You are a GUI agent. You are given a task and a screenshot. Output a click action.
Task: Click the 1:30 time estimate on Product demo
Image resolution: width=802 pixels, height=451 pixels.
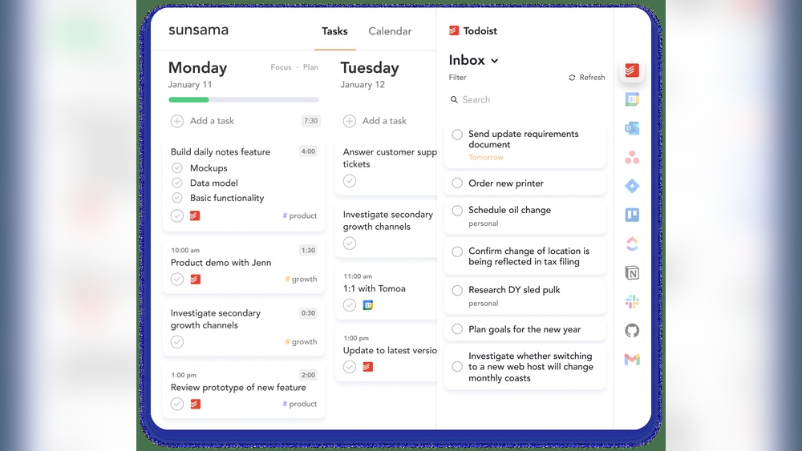(x=309, y=250)
